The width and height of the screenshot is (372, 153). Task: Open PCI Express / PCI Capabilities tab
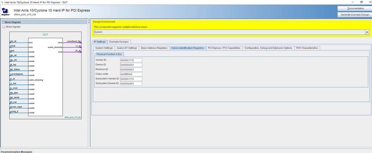pos(224,48)
